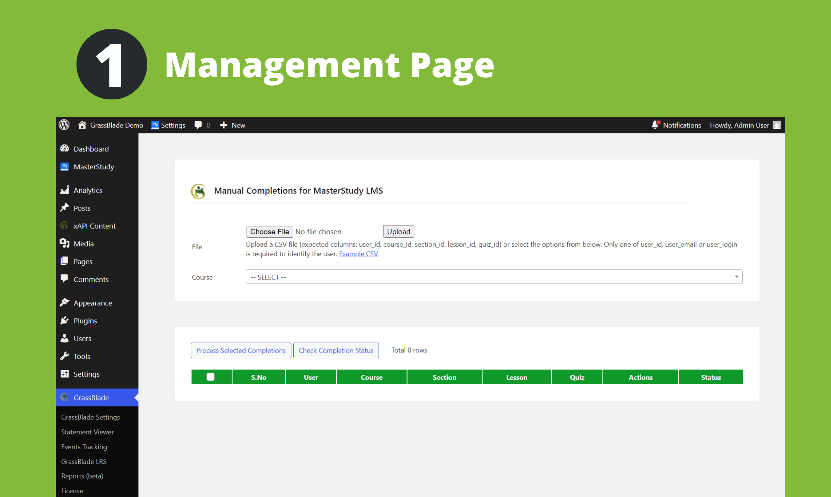Click the WordPress logo icon
This screenshot has height=497, width=831.
[x=64, y=125]
